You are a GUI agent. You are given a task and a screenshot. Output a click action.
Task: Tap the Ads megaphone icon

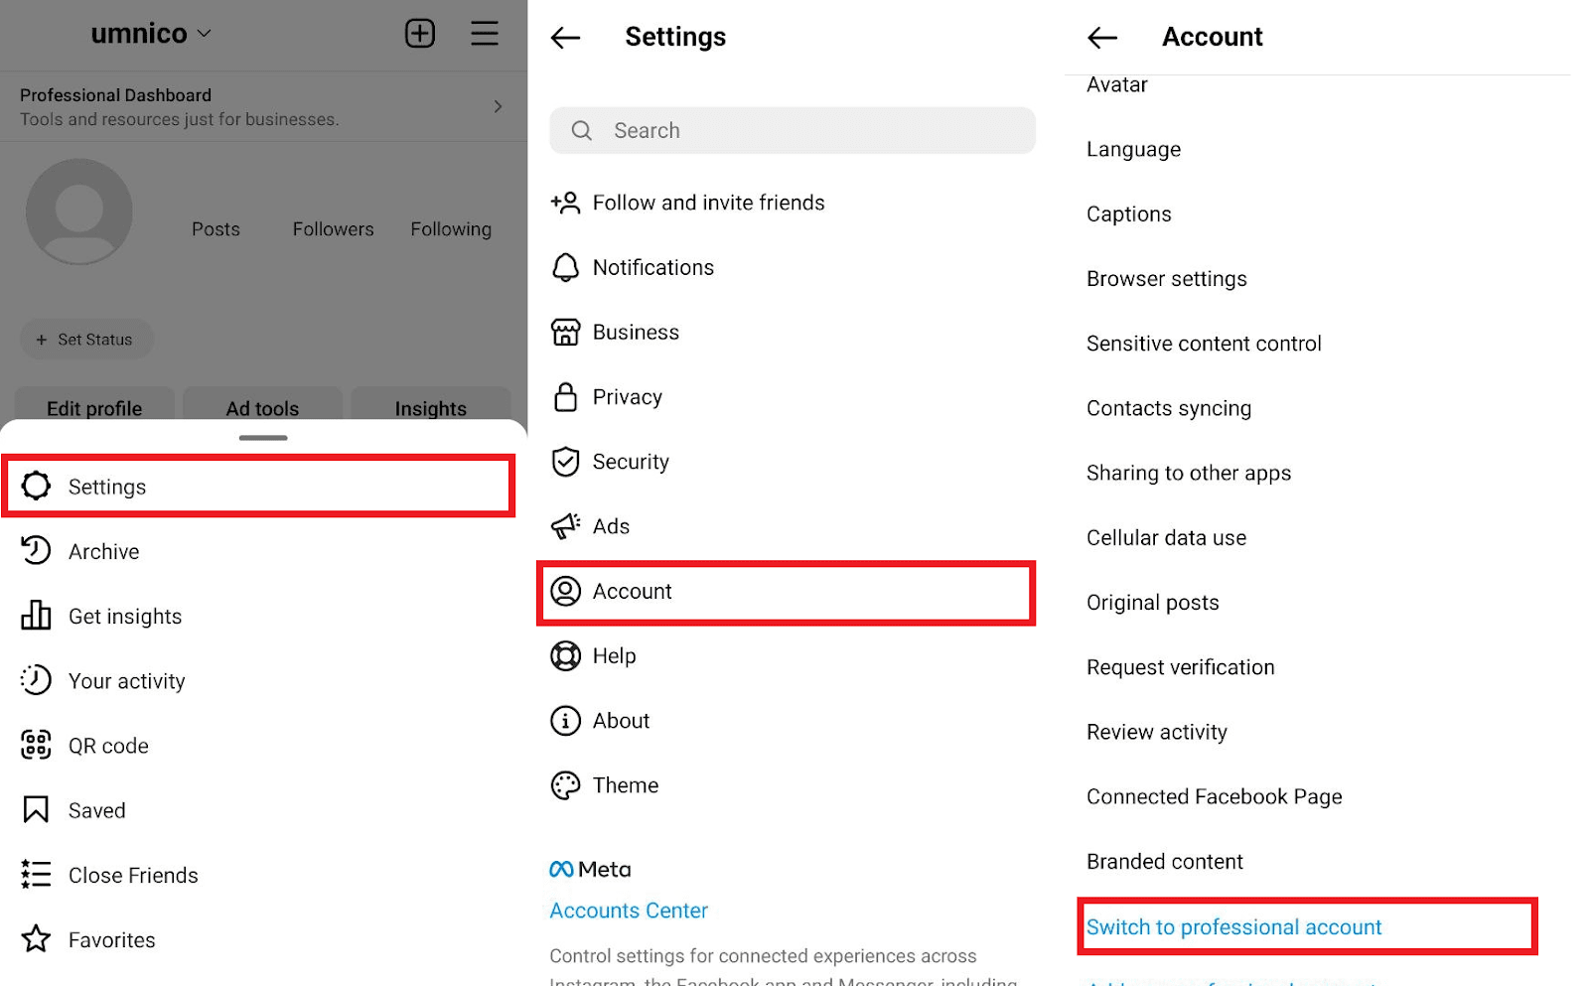click(565, 526)
